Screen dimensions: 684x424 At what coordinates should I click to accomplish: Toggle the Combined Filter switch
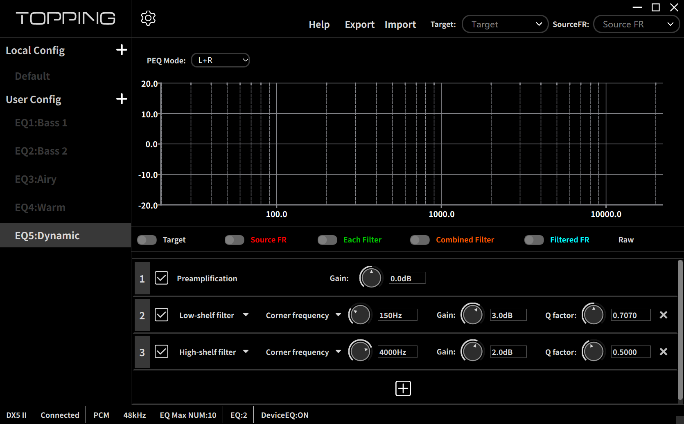point(420,240)
